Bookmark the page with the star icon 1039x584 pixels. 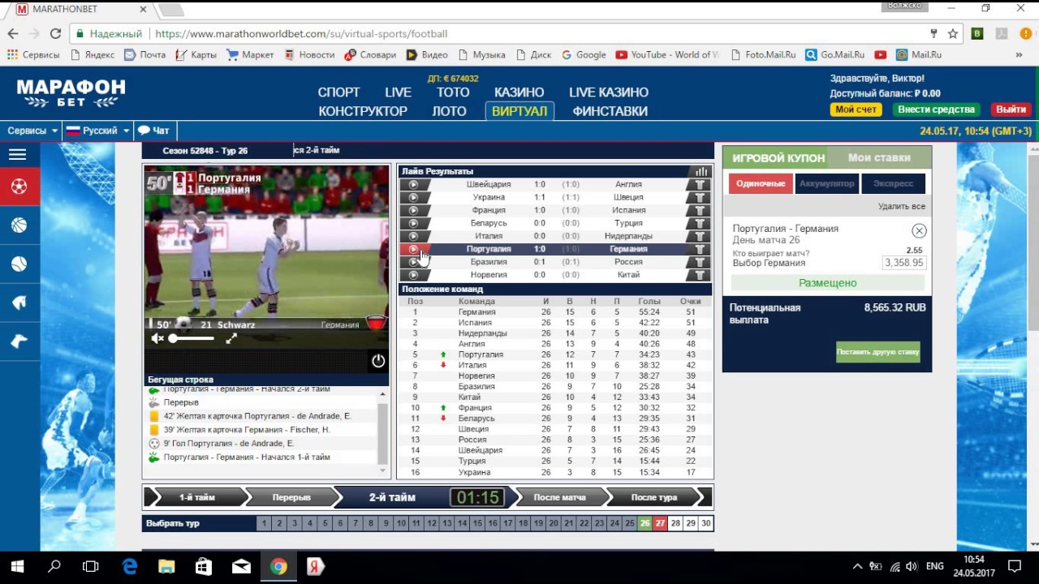pyautogui.click(x=953, y=34)
